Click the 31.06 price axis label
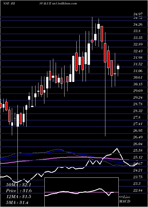Image resolution: width=148 pixels, height=207 pixels. point(138,71)
